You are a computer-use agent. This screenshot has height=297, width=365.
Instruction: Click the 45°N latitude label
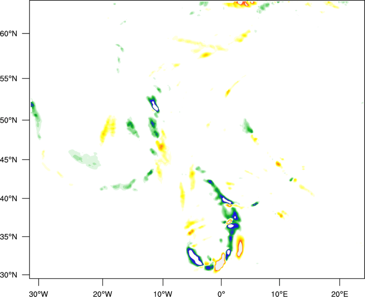9,160
